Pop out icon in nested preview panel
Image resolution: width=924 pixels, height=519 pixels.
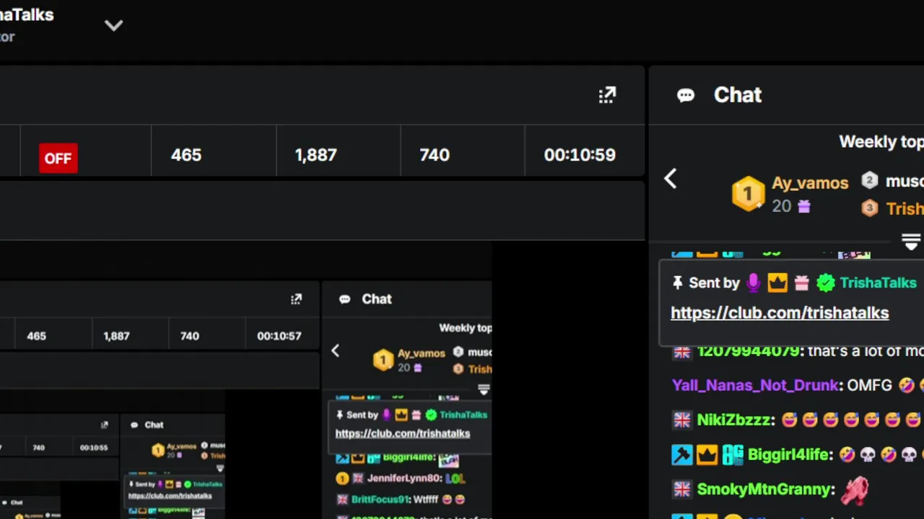point(296,299)
